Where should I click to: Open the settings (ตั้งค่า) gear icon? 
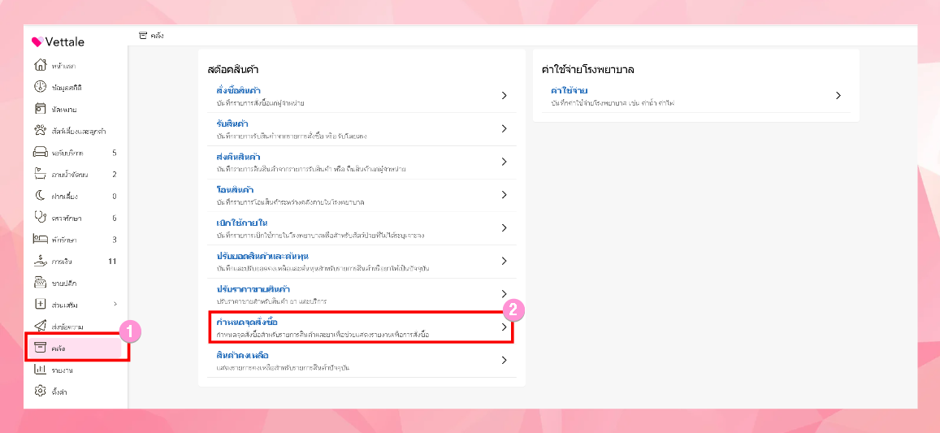(x=40, y=392)
